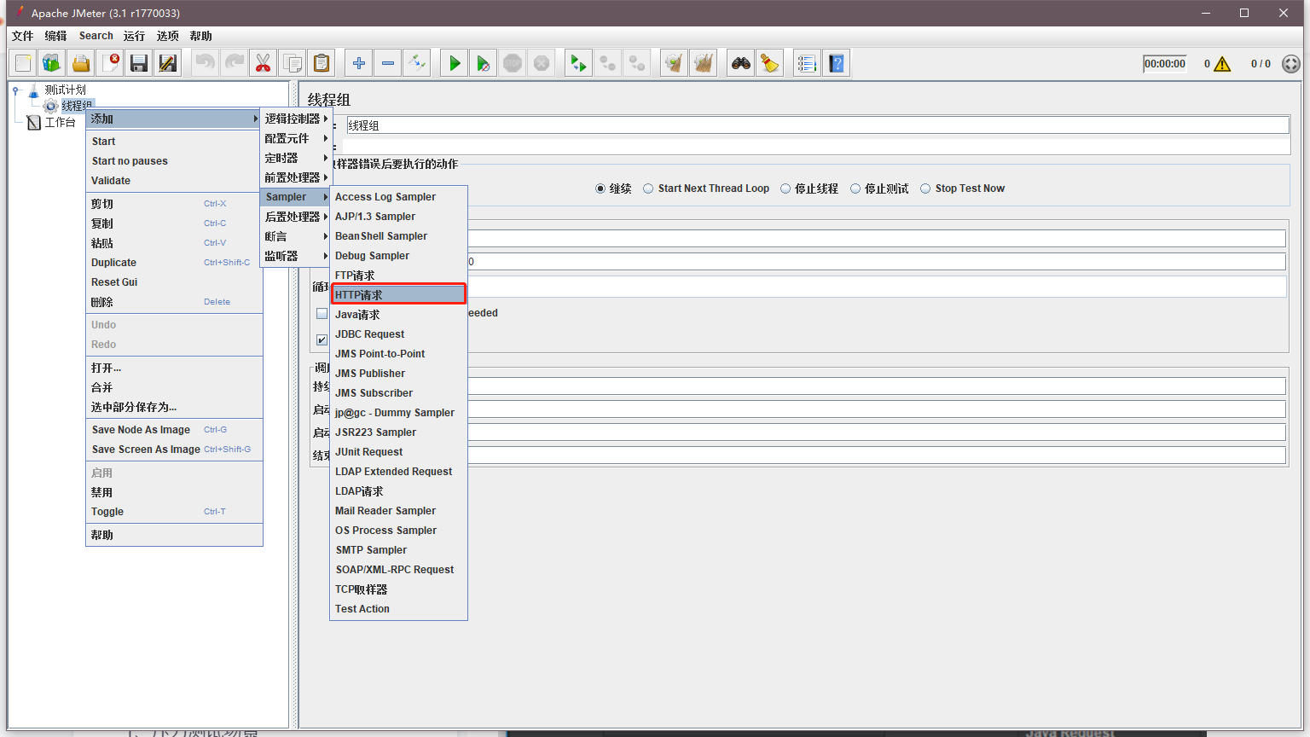Choose Debug Sampler menu entry
1310x737 pixels.
[x=398, y=256]
